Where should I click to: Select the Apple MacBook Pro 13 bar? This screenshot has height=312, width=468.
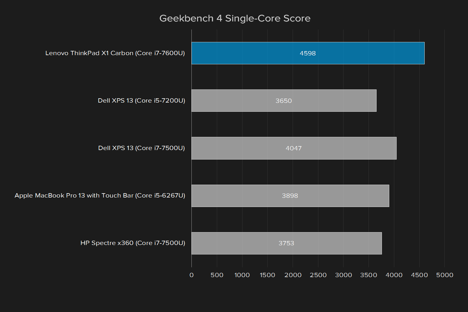click(x=290, y=196)
